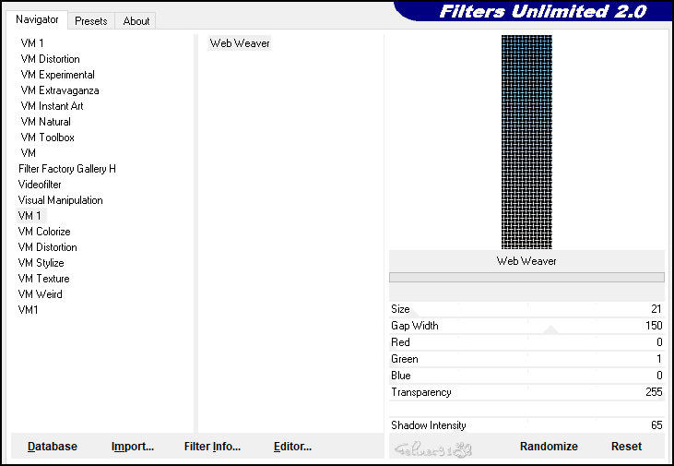Launch the Editor... button
The height and width of the screenshot is (466, 674).
pos(292,447)
